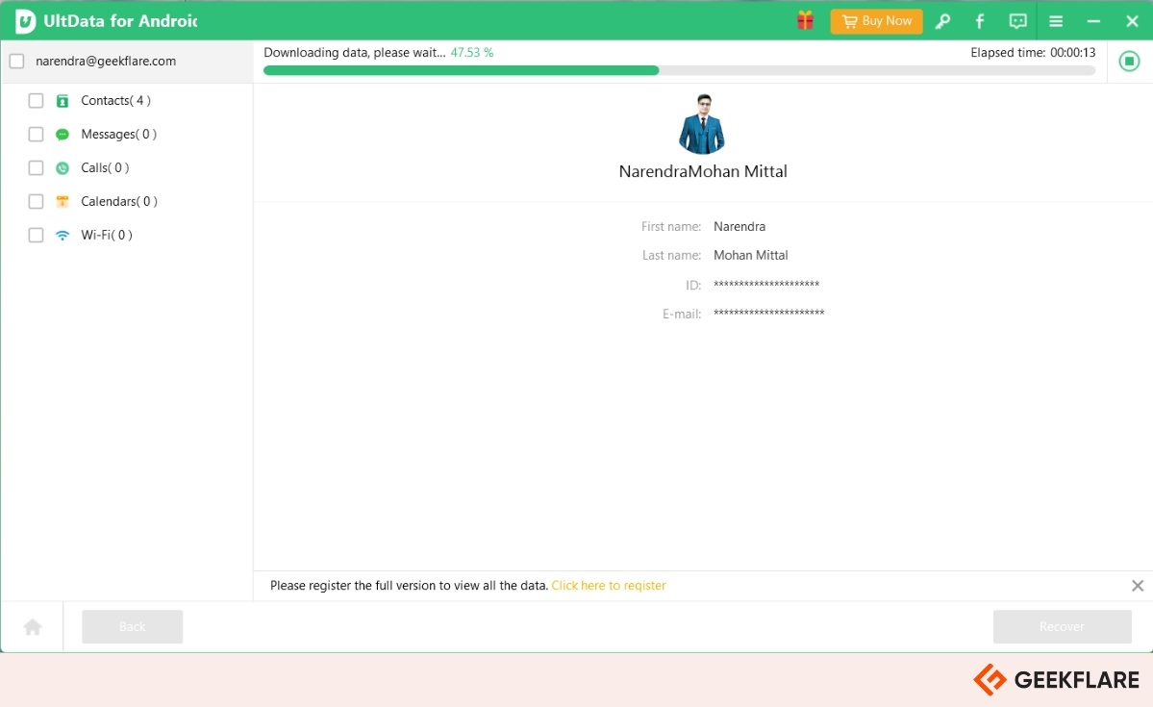
Task: Tick the Contacts checkbox
Action: [x=36, y=101]
